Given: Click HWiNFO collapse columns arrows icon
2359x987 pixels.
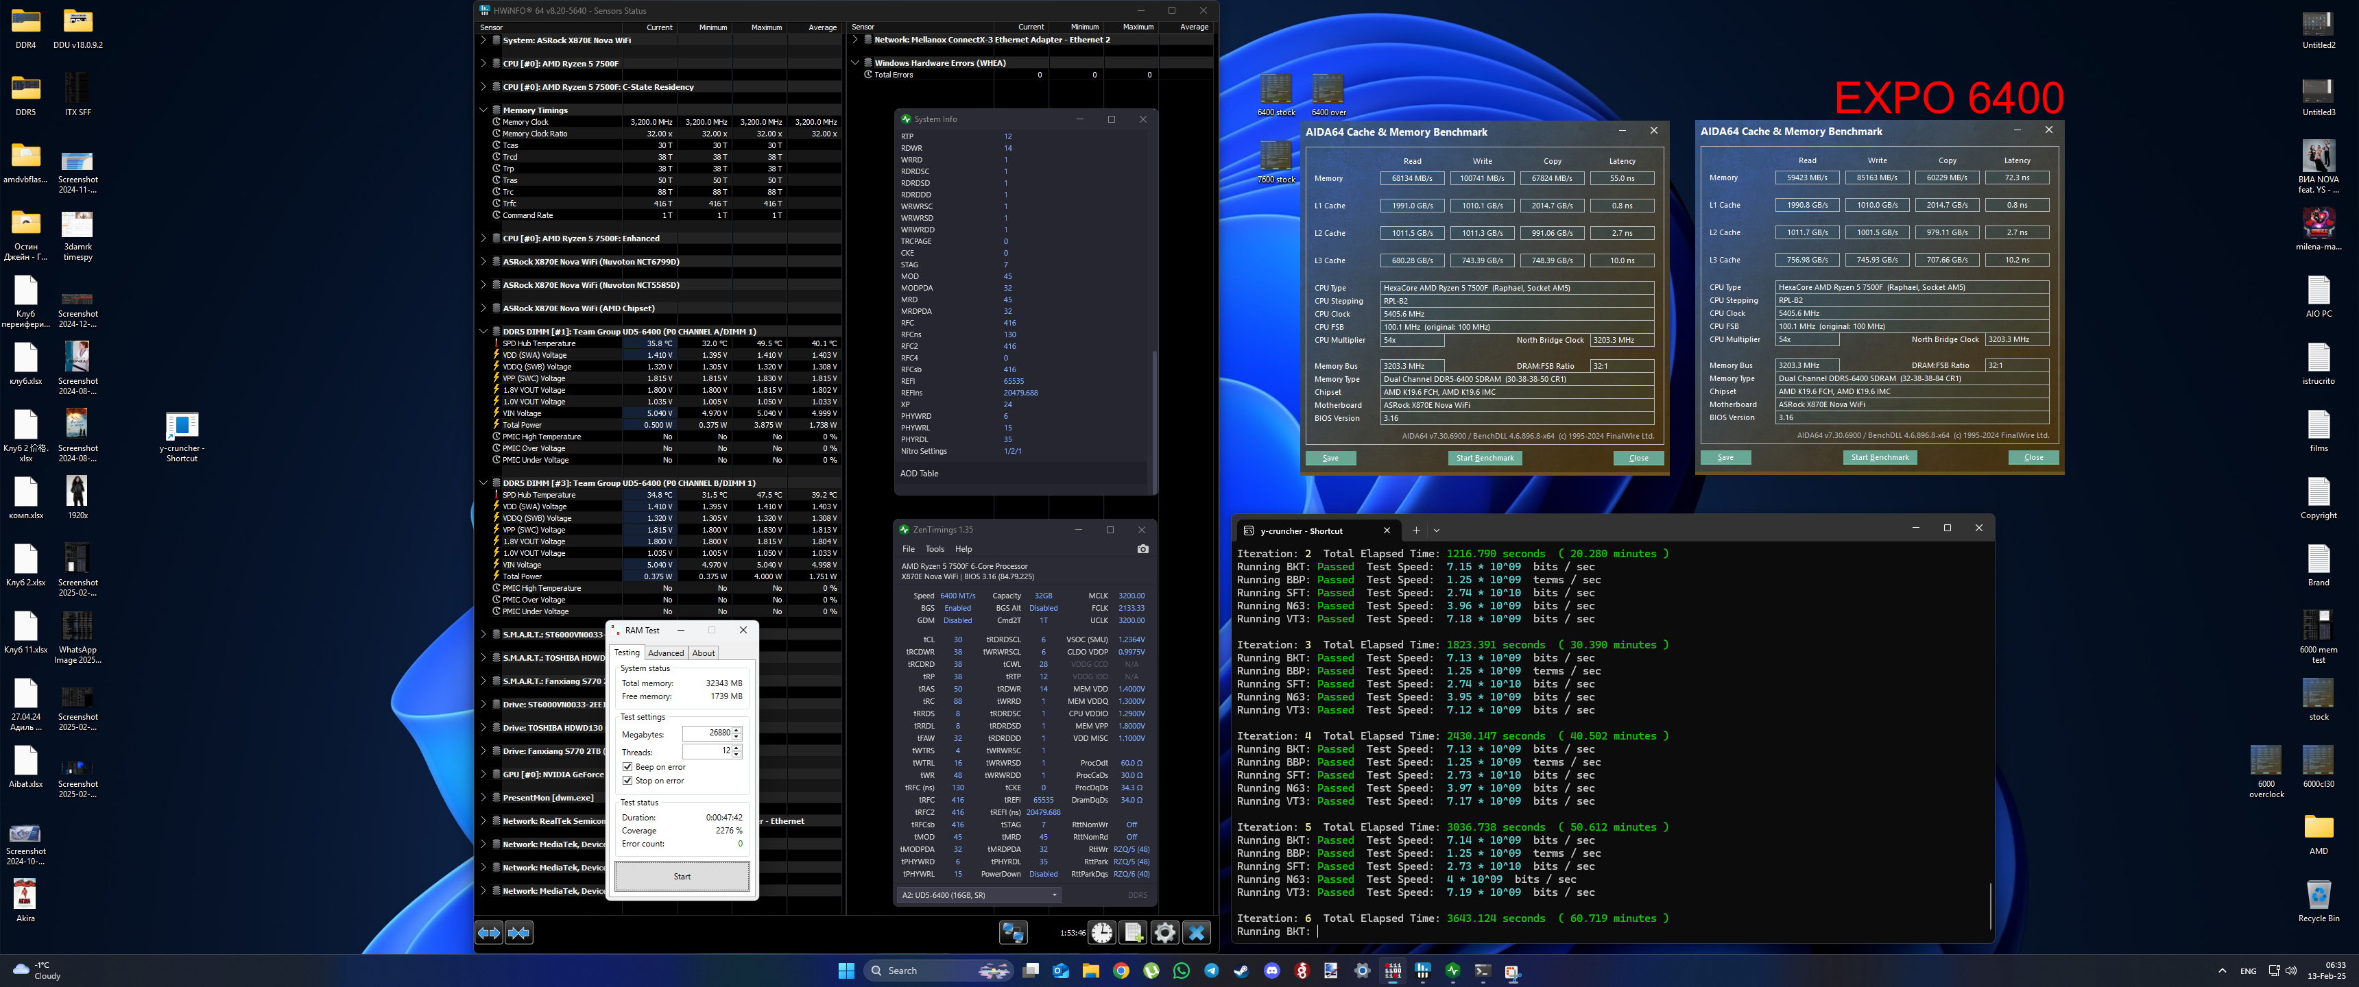Looking at the screenshot, I should [519, 932].
